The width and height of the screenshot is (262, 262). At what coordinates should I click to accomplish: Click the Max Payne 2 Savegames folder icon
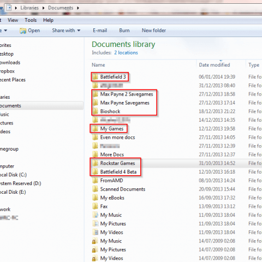click(x=95, y=94)
